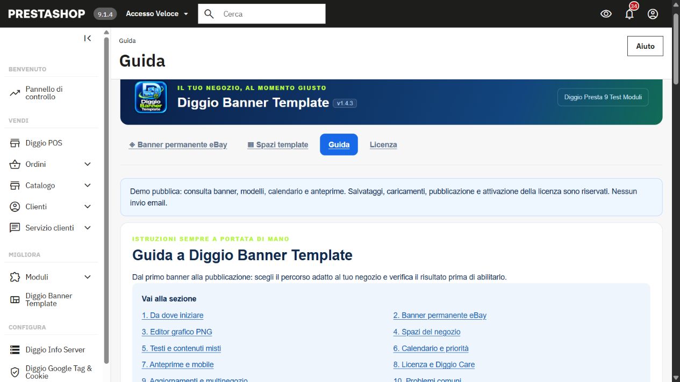680x382 pixels.
Task: Click the Diggio Info Server icon
Action: click(15, 350)
